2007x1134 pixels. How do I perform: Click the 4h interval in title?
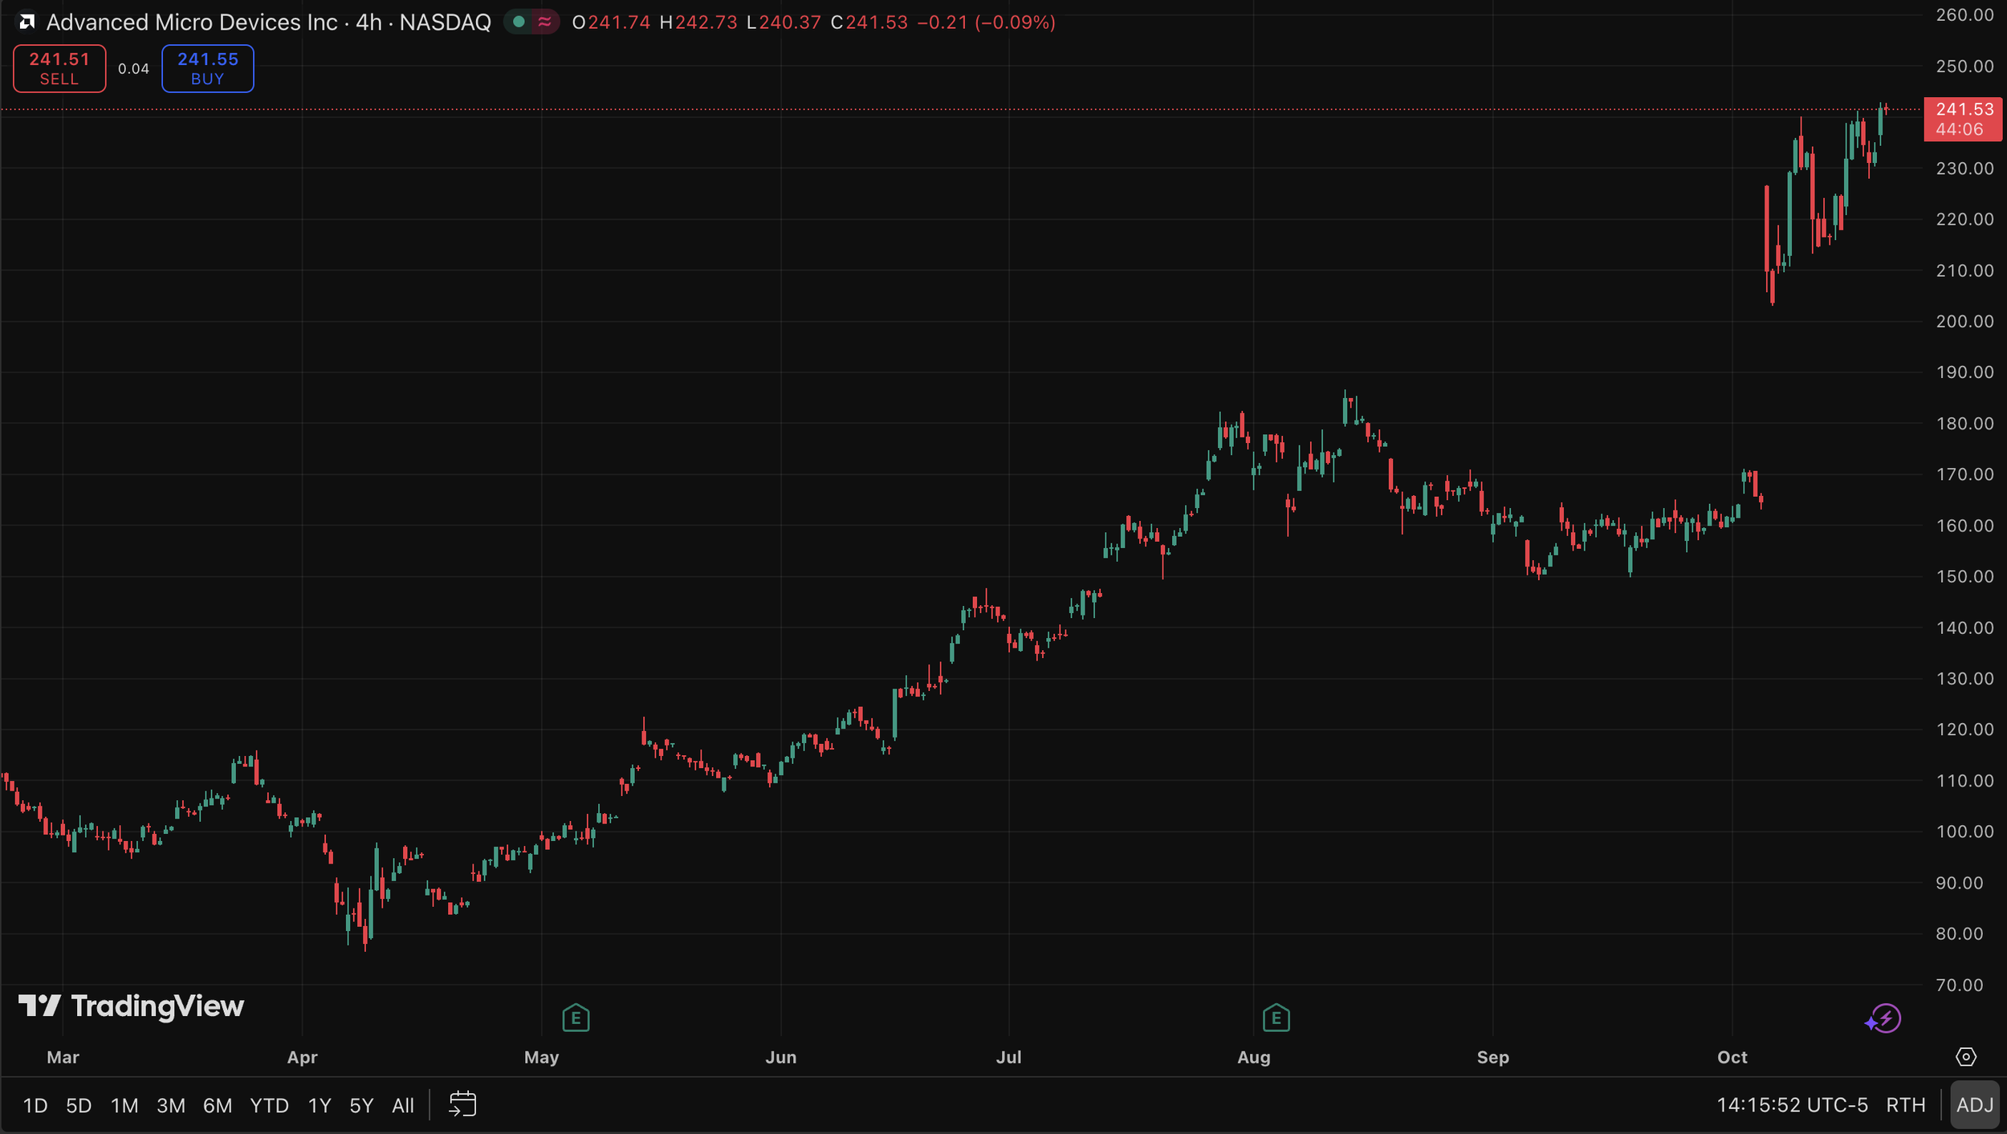368,22
